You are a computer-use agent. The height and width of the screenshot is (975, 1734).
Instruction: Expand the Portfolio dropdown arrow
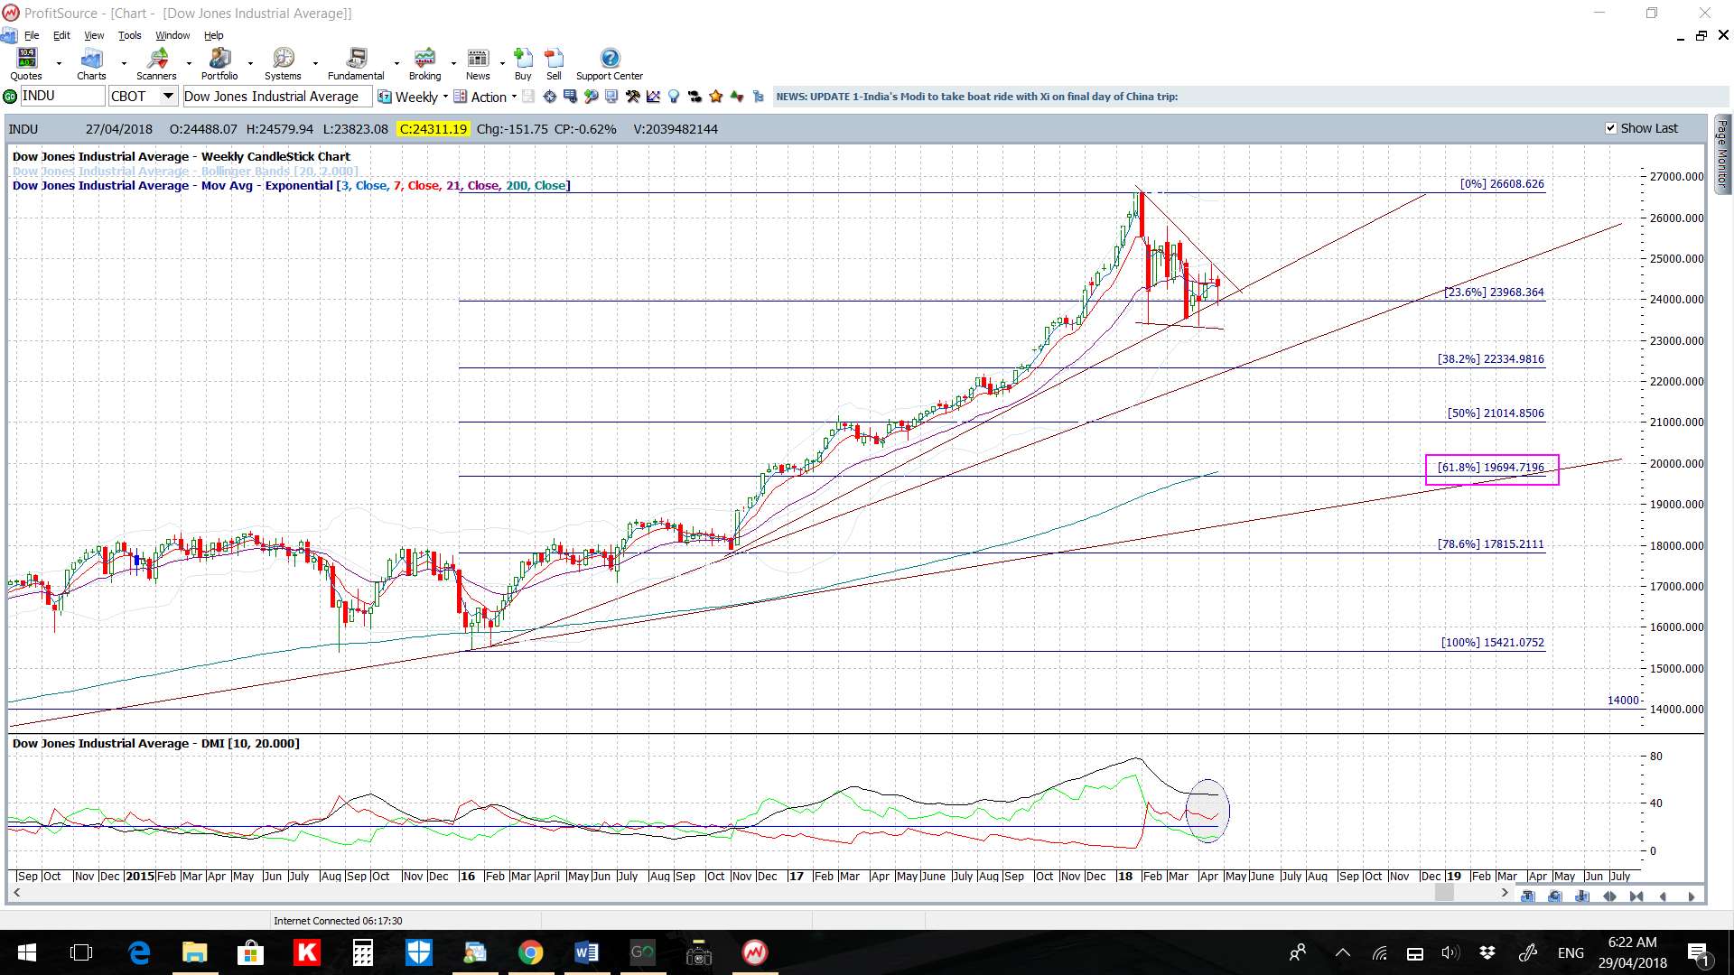[250, 64]
